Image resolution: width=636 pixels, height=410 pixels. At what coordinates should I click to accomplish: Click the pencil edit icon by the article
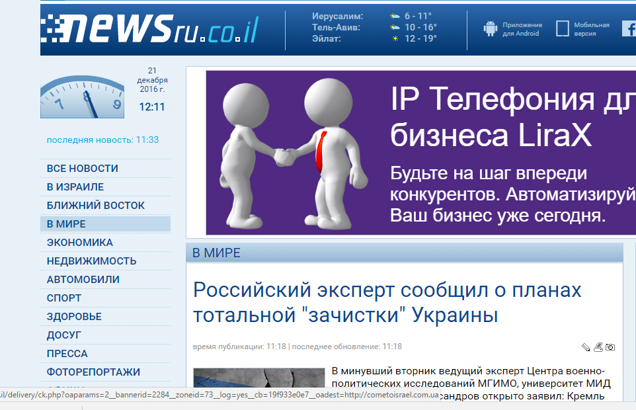[586, 347]
